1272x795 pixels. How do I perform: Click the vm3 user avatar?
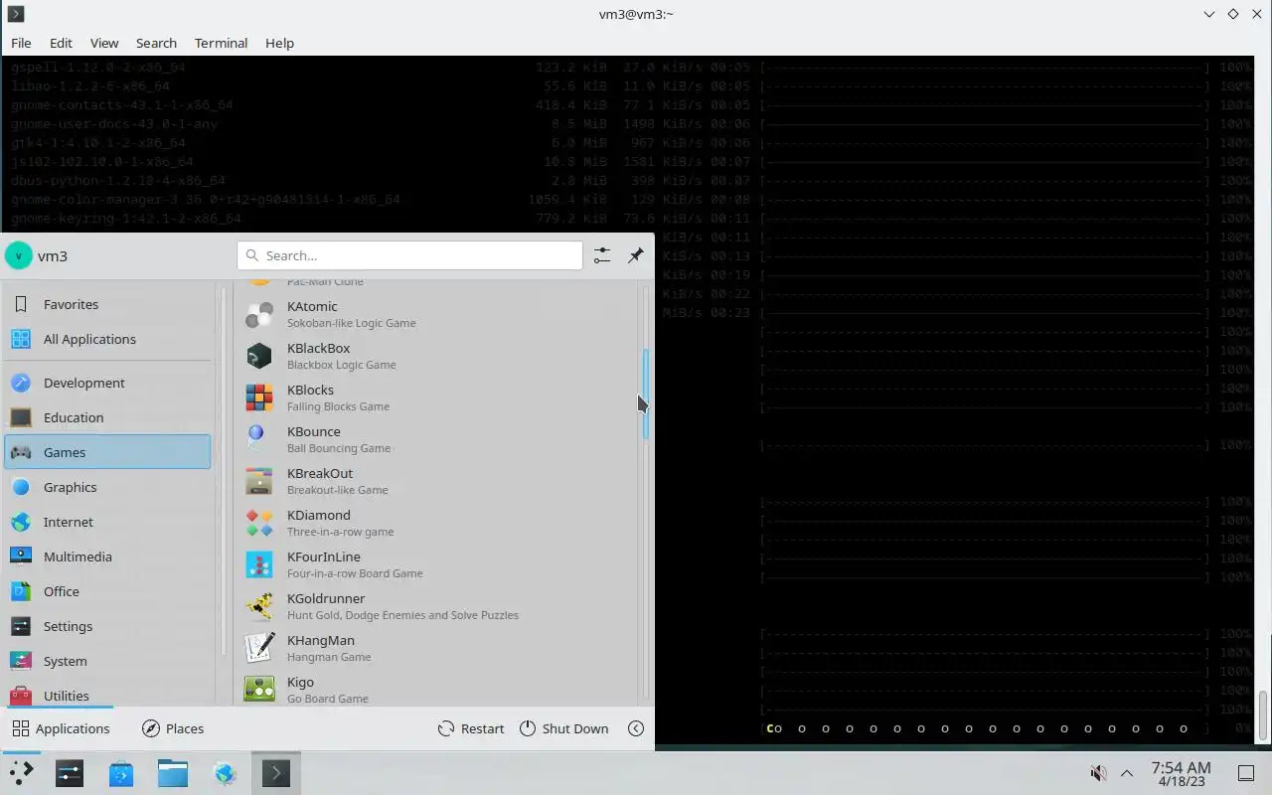click(18, 255)
